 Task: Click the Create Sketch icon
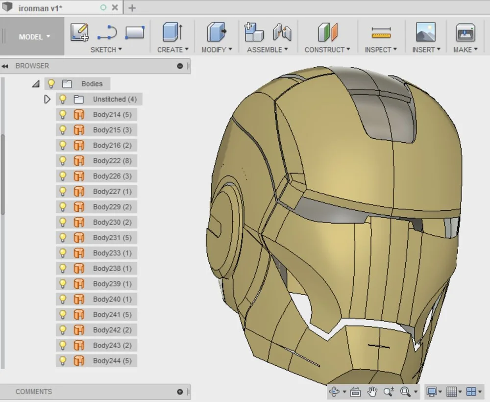pyautogui.click(x=79, y=32)
